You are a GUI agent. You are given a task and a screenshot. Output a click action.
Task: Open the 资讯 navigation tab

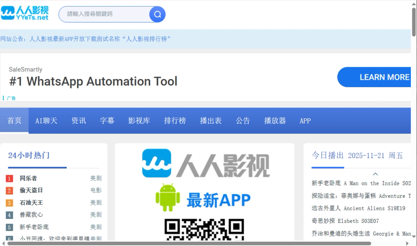(78, 121)
